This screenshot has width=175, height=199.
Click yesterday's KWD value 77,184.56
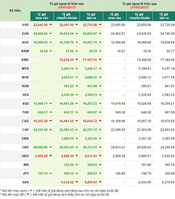(x=167, y=60)
